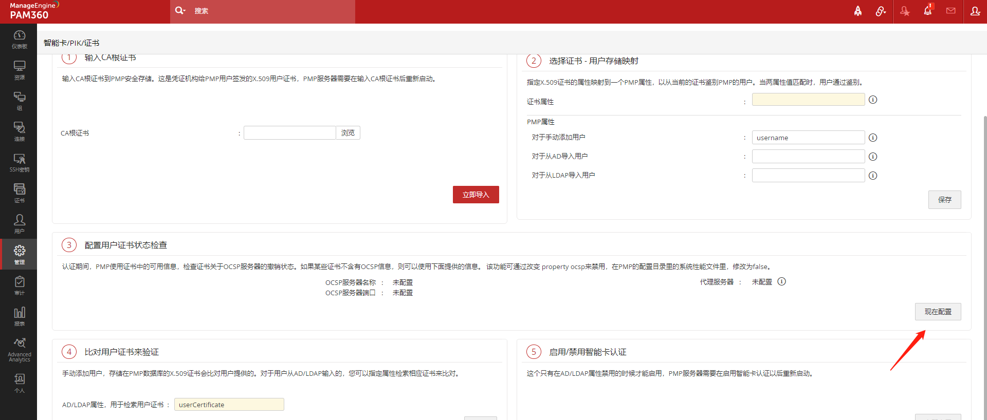Click the 现在配置 configure button
The height and width of the screenshot is (420, 987).
point(938,312)
